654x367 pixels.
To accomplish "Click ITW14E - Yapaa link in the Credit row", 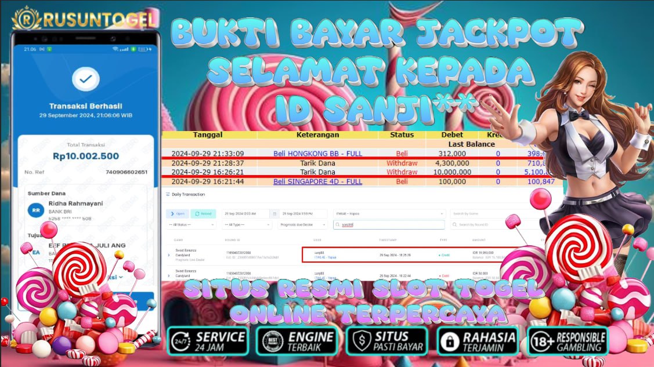I will pyautogui.click(x=326, y=257).
